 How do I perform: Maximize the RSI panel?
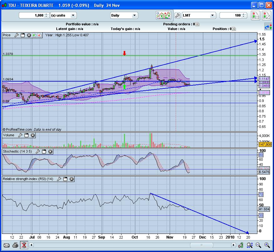[x=65, y=179]
